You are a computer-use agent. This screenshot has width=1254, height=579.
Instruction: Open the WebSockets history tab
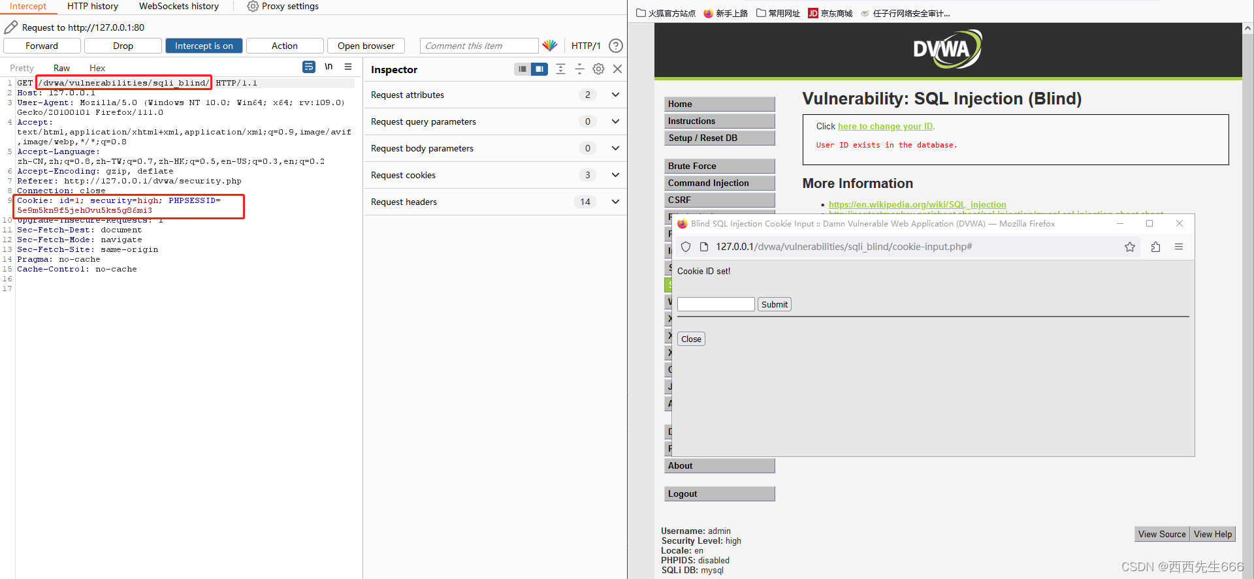coord(179,6)
